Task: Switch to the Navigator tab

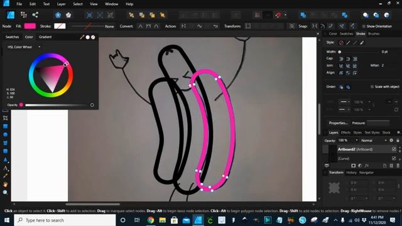Action: [366, 173]
